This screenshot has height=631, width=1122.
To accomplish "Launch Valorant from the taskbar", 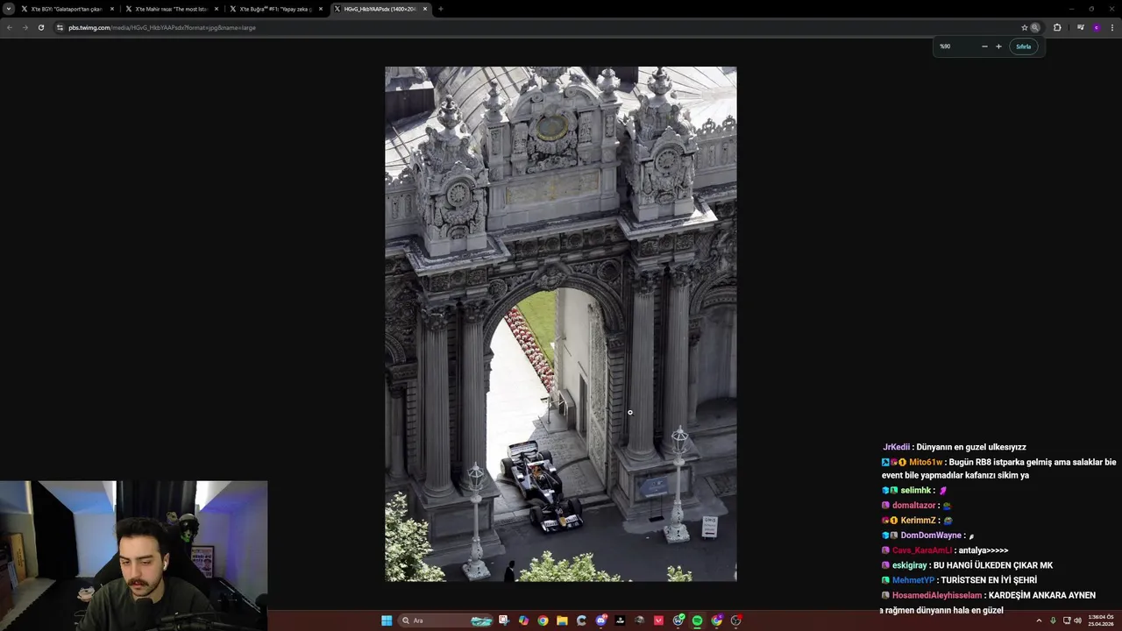I will tap(659, 620).
